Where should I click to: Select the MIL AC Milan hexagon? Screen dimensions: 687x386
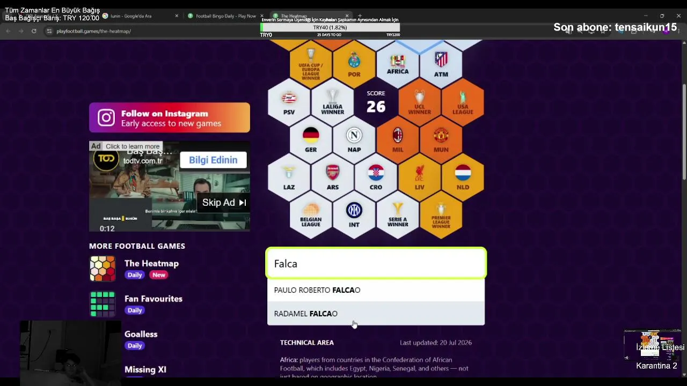coord(398,139)
